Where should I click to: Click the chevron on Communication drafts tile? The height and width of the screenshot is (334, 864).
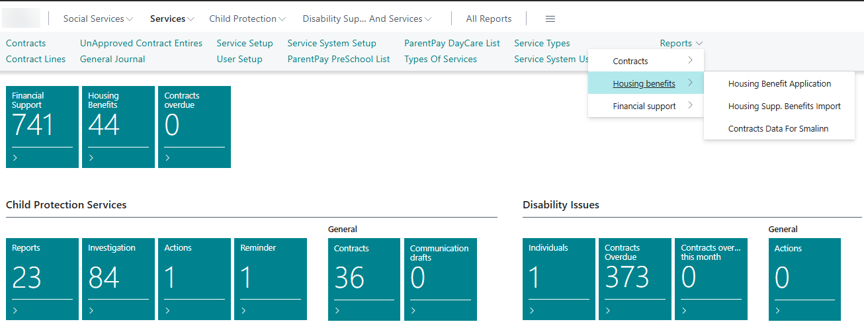point(413,310)
